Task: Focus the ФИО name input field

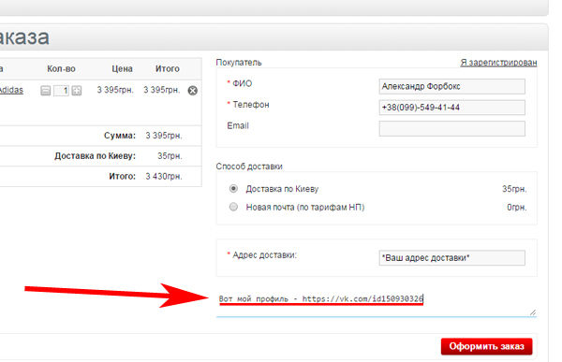Action: pos(452,87)
